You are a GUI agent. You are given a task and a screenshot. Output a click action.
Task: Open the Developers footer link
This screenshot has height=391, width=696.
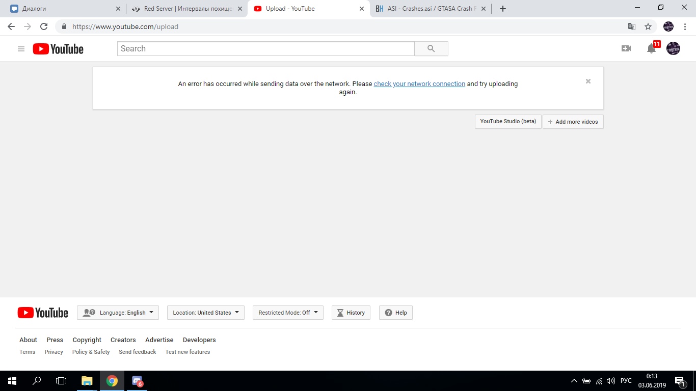199,340
